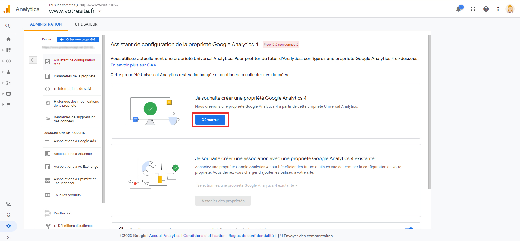Open Google apps grid icon
Image resolution: width=520 pixels, height=241 pixels.
click(x=473, y=9)
